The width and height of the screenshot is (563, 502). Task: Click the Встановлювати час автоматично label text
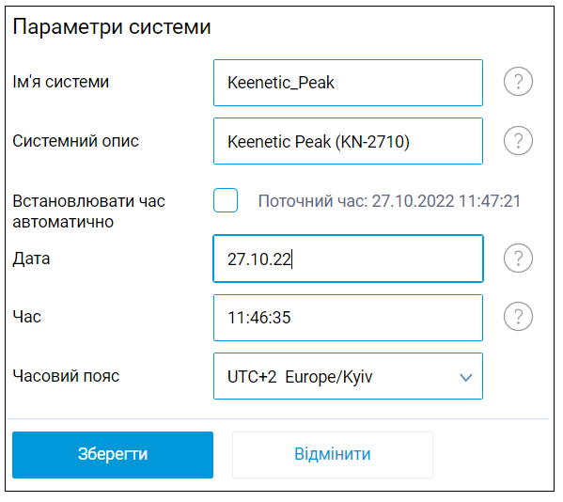[x=88, y=212]
